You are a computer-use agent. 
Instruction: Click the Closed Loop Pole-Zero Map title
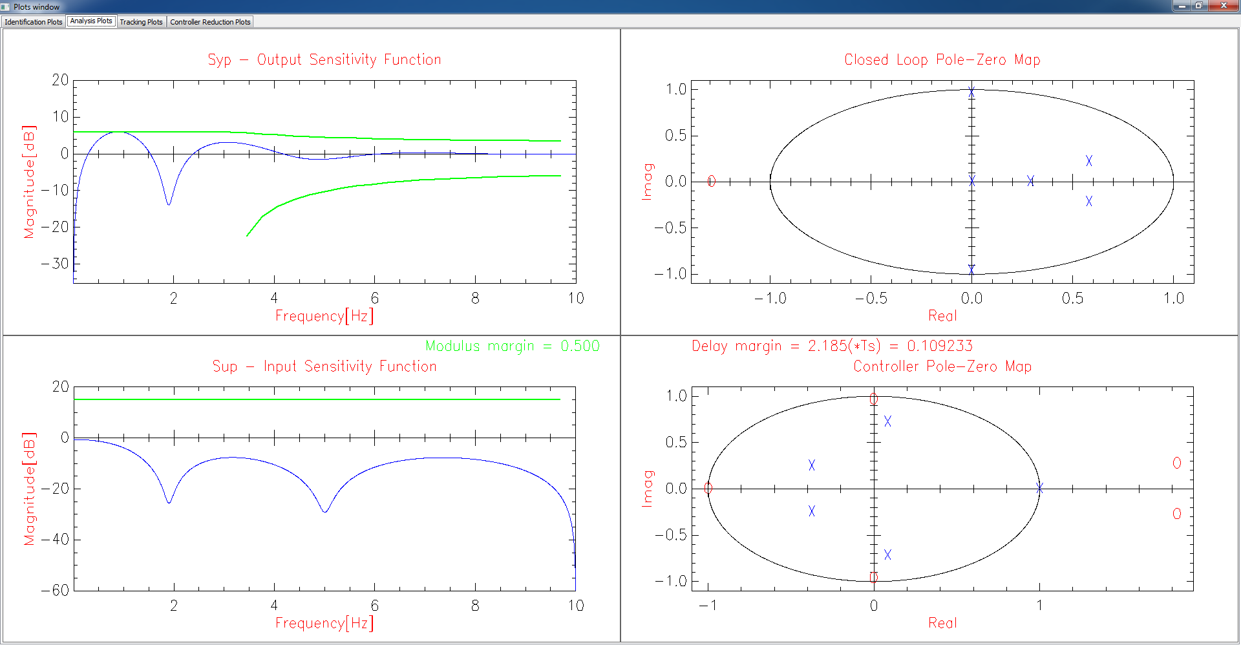click(942, 59)
